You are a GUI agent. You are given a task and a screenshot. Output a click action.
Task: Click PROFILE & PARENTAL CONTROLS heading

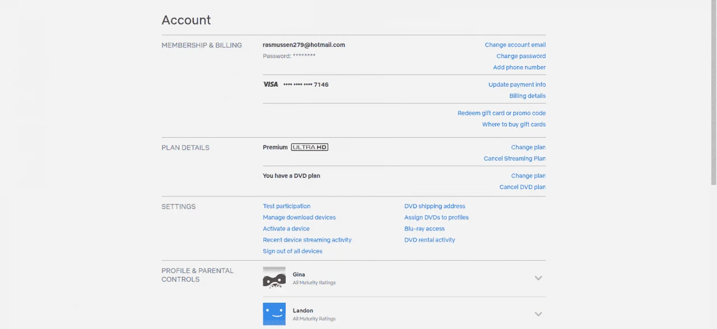tap(197, 275)
